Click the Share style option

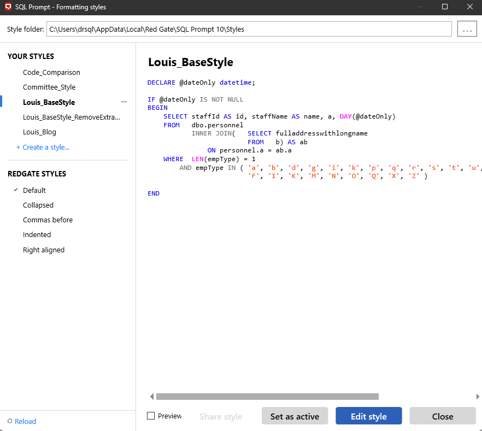(x=220, y=416)
